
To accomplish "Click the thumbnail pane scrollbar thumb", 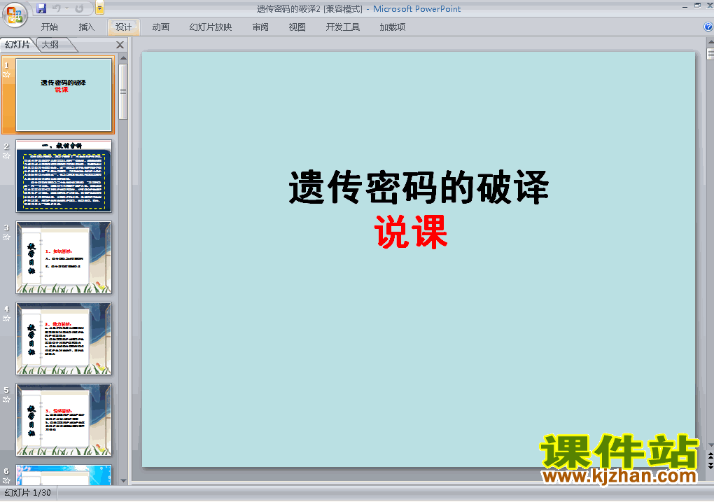I will point(123,91).
